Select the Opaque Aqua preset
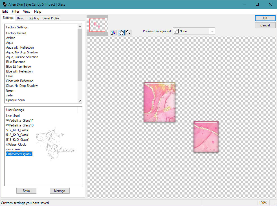Viewport: 277px width, 206px height. pos(15,100)
